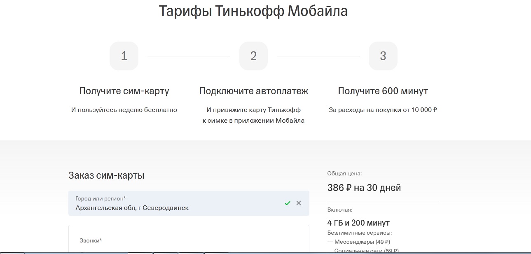The image size is (531, 254).
Task: Click 'к симке в приложении Мобайла' text
Action: click(253, 121)
